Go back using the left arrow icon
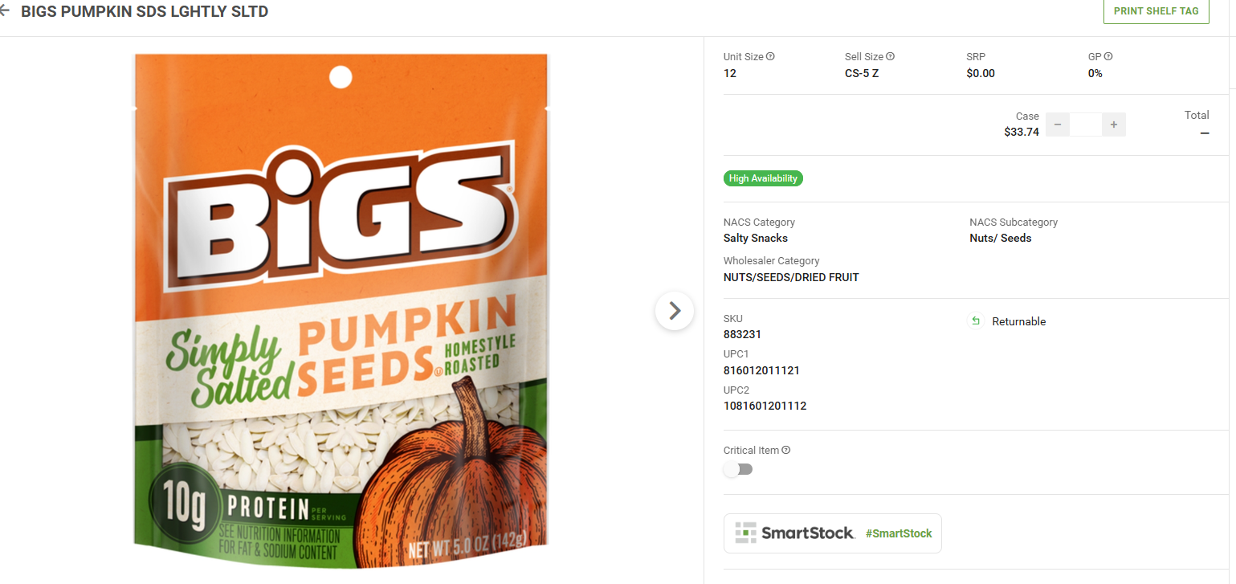Image resolution: width=1236 pixels, height=584 pixels. coord(4,11)
